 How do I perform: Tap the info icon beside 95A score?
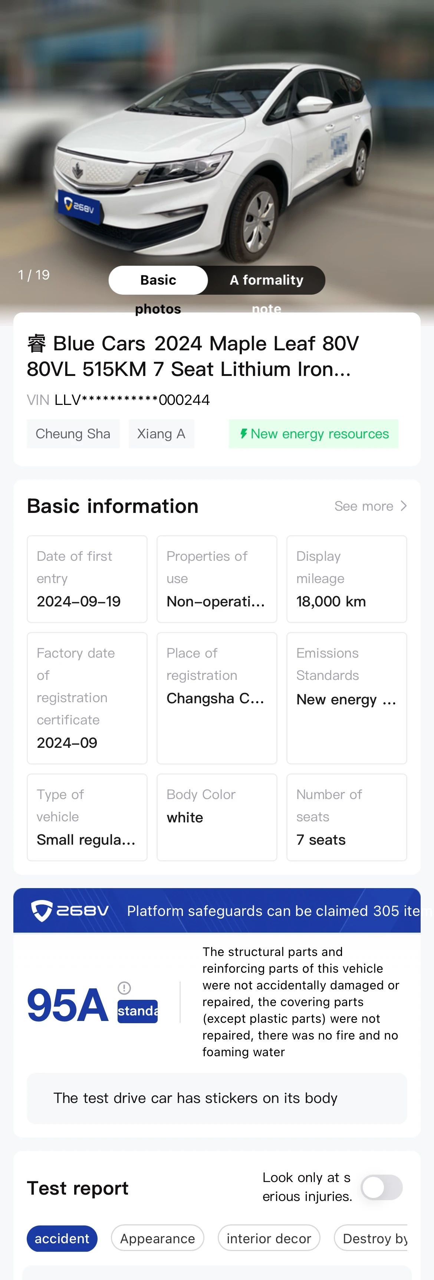(x=124, y=988)
